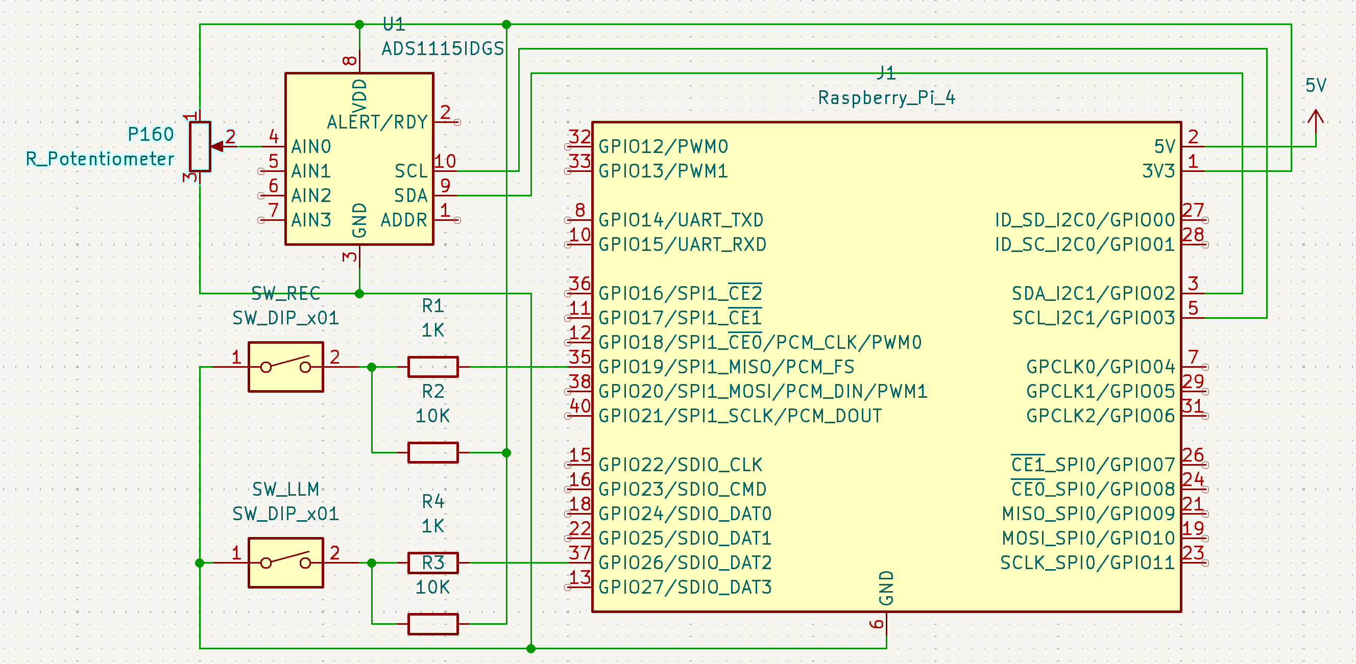Click the R4 resistor body labeled R3

click(433, 563)
